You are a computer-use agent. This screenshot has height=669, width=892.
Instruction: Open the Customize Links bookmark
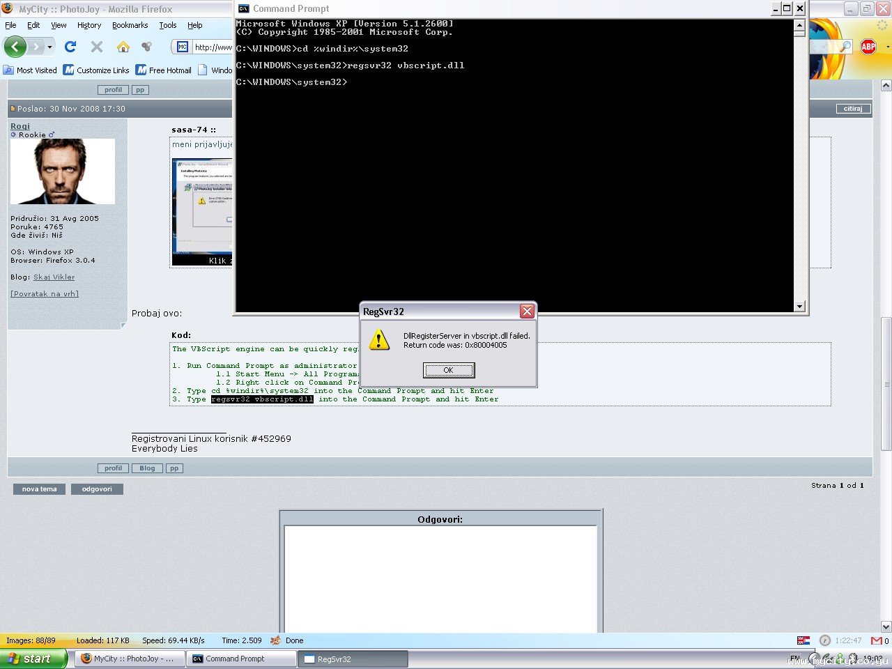[x=96, y=70]
